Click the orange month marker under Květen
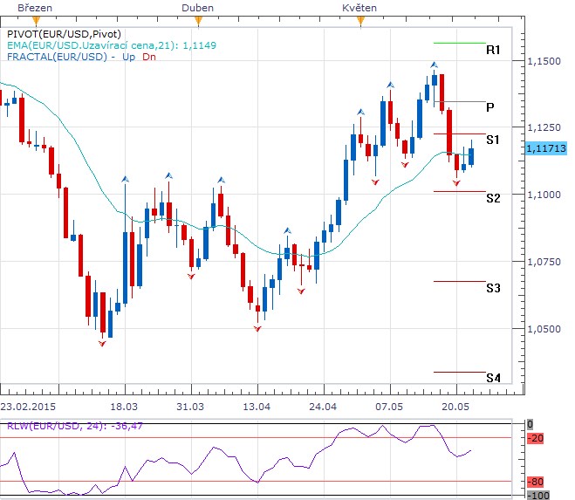The height and width of the screenshot is (500, 575). click(361, 21)
